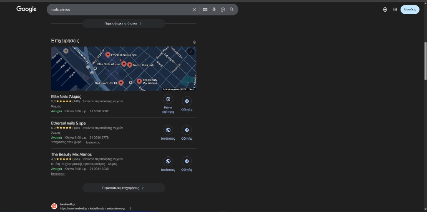Click the Ethereal nails & spa map pin
427x212 pixels.
(108, 54)
